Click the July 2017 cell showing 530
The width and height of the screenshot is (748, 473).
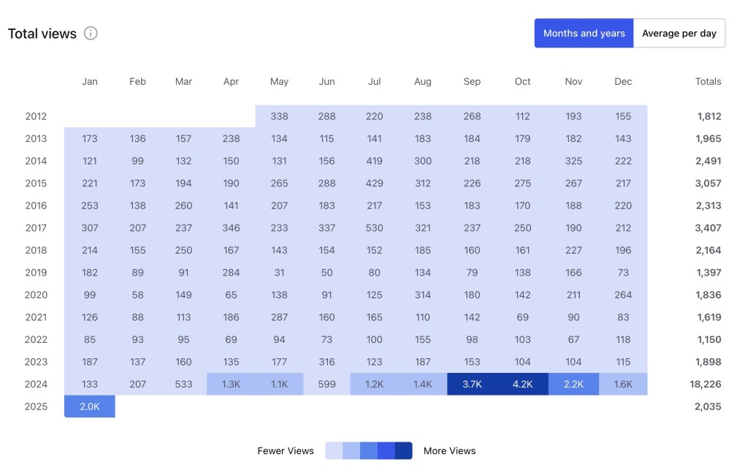coord(375,228)
